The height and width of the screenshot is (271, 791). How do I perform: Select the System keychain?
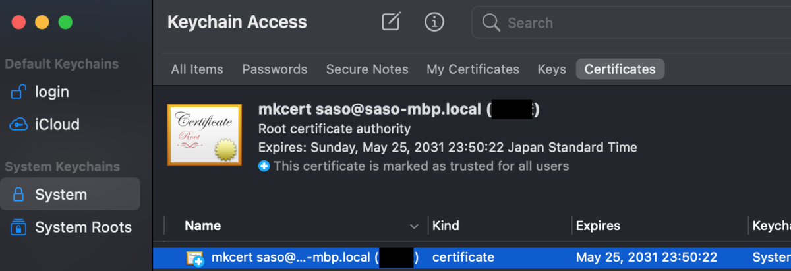(70, 195)
